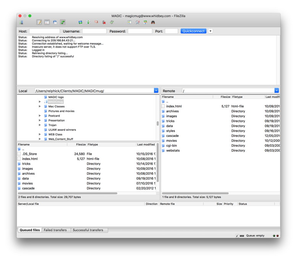Disconnect from the current server

point(104,23)
